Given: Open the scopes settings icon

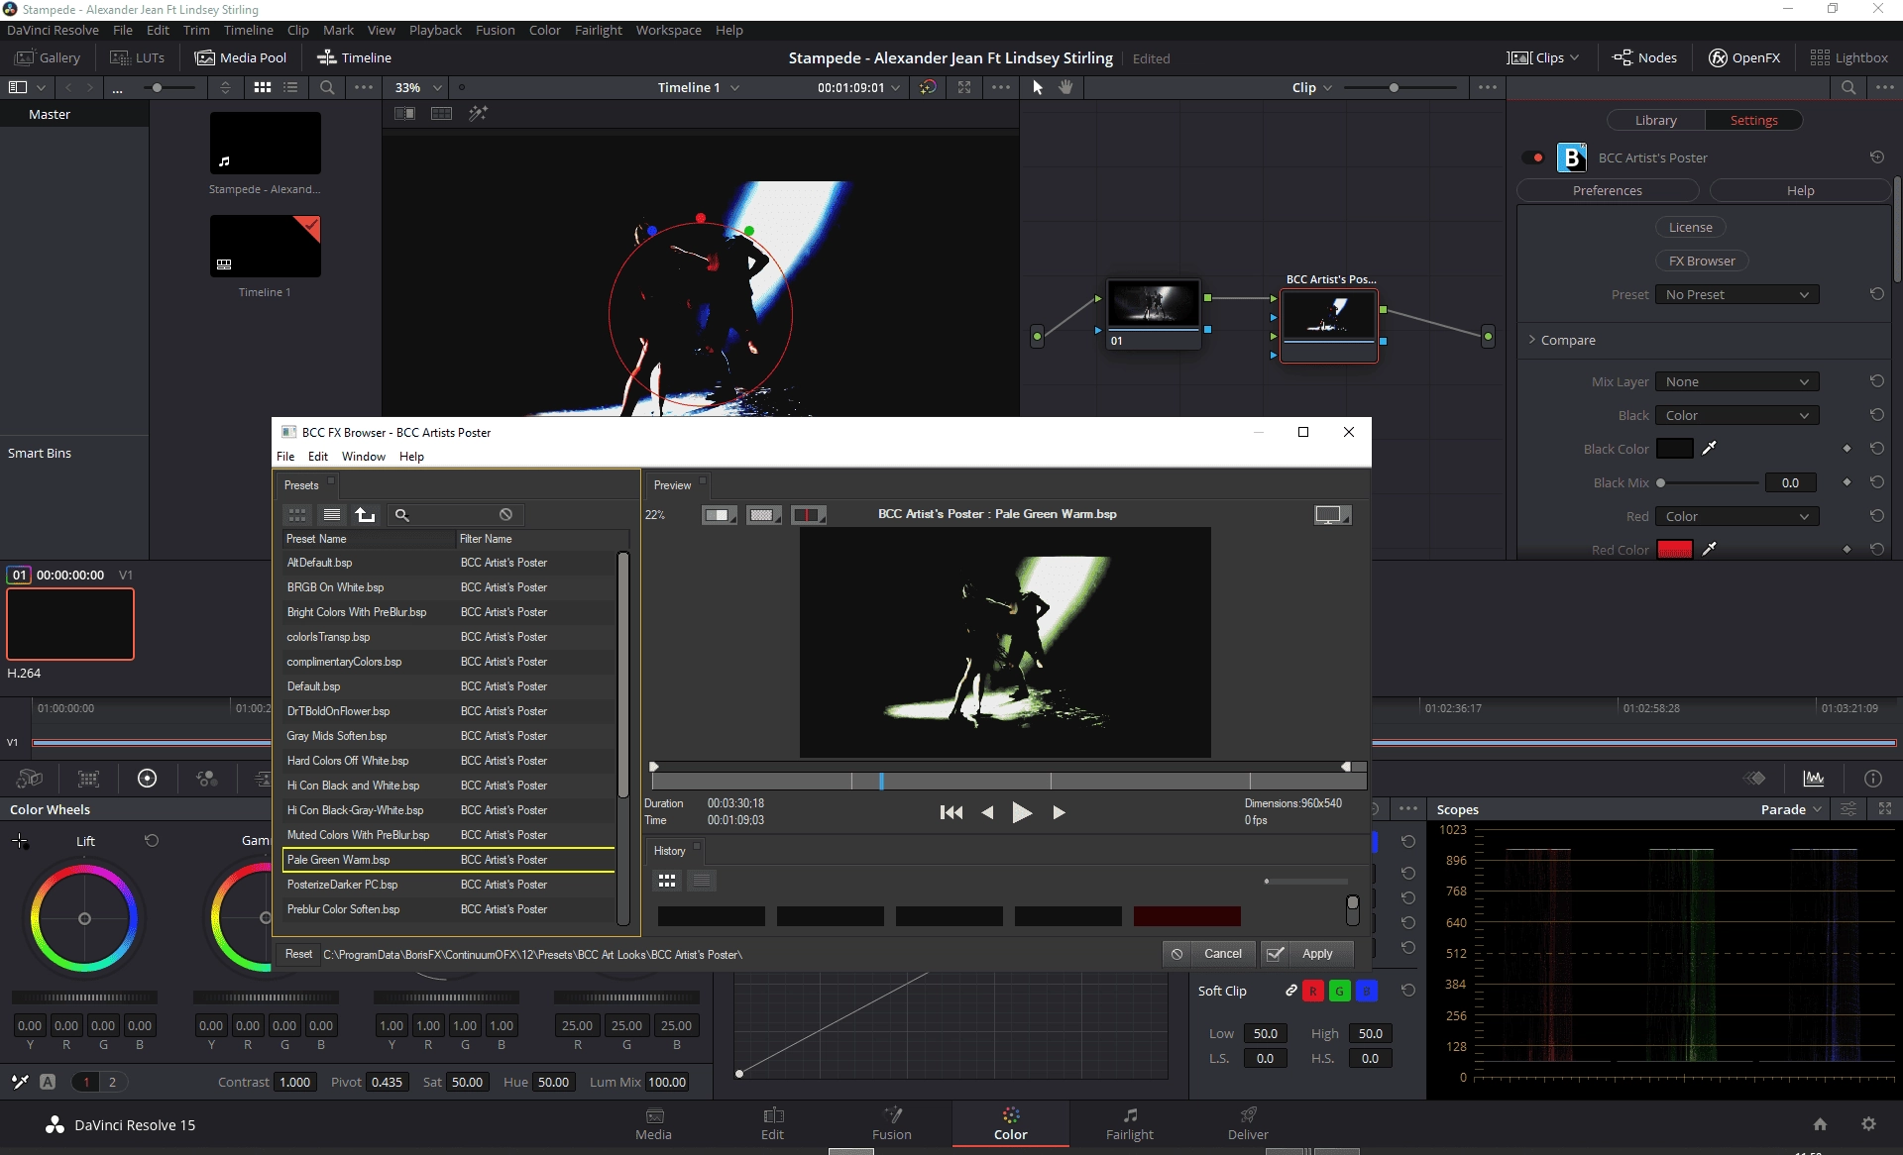Looking at the screenshot, I should (1848, 809).
